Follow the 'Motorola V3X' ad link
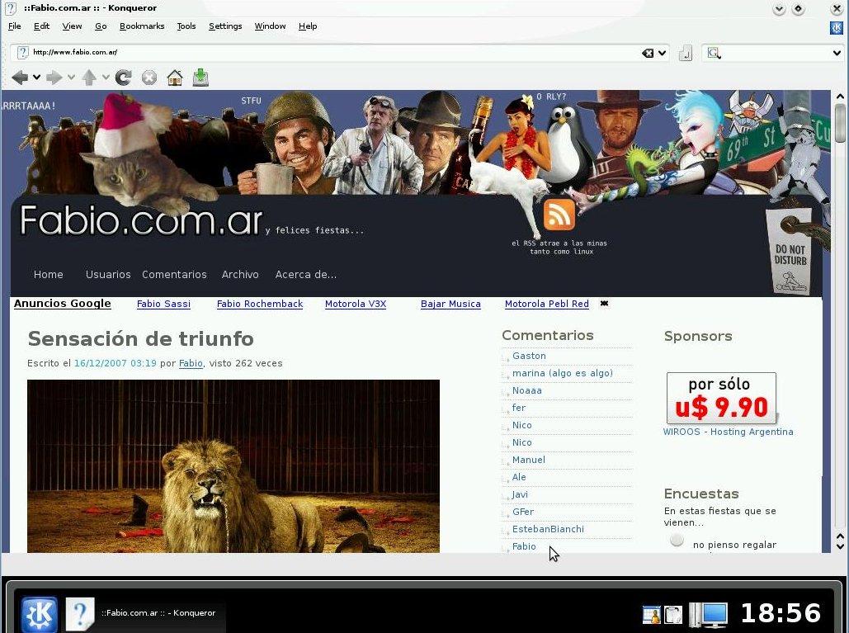Image resolution: width=849 pixels, height=633 pixels. pyautogui.click(x=356, y=304)
